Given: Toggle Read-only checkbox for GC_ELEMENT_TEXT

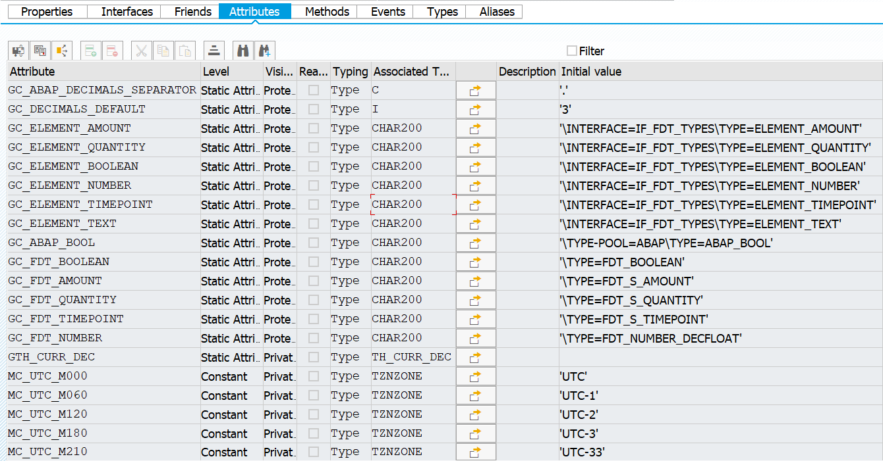Looking at the screenshot, I should (314, 224).
